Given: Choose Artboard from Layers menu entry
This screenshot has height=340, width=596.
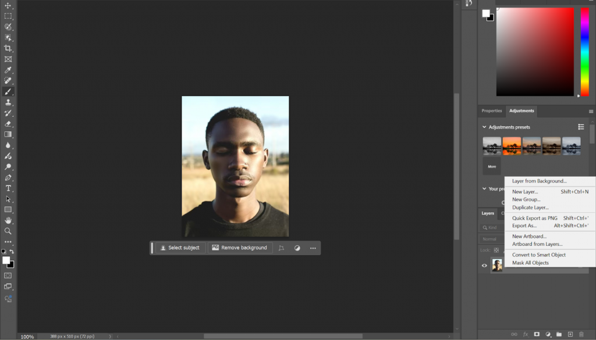Looking at the screenshot, I should (537, 244).
